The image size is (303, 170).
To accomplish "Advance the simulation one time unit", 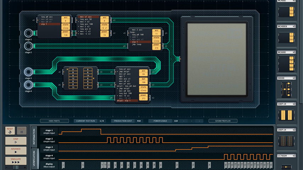I will pos(15,151).
